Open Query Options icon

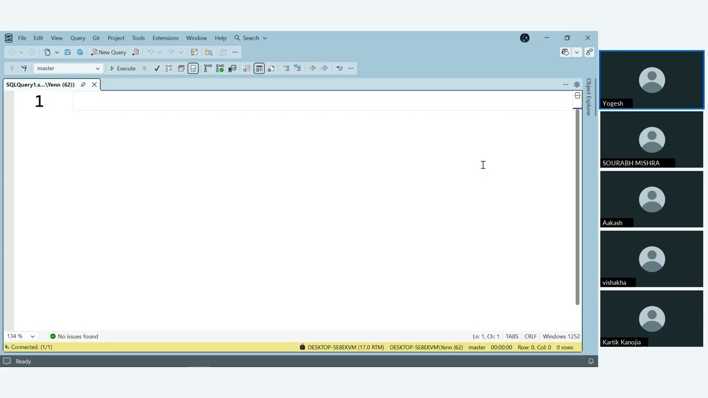[181, 68]
